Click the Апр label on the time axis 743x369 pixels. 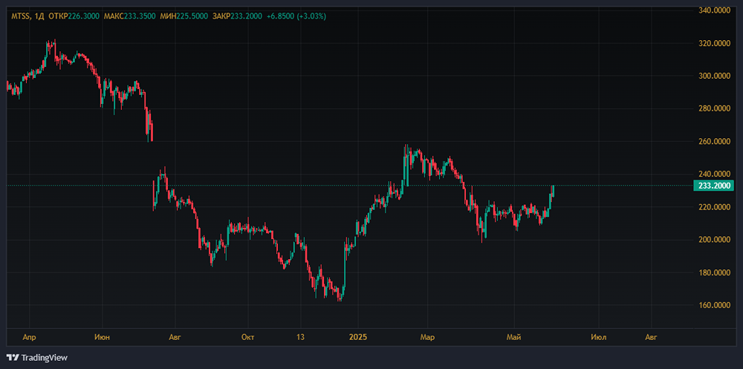30,337
